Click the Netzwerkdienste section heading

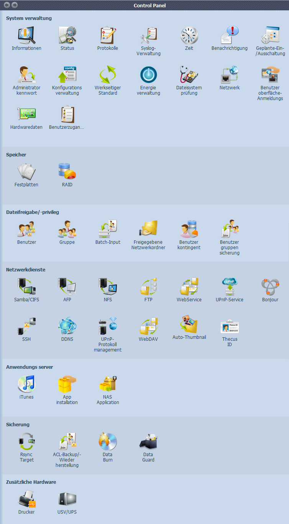[26, 269]
